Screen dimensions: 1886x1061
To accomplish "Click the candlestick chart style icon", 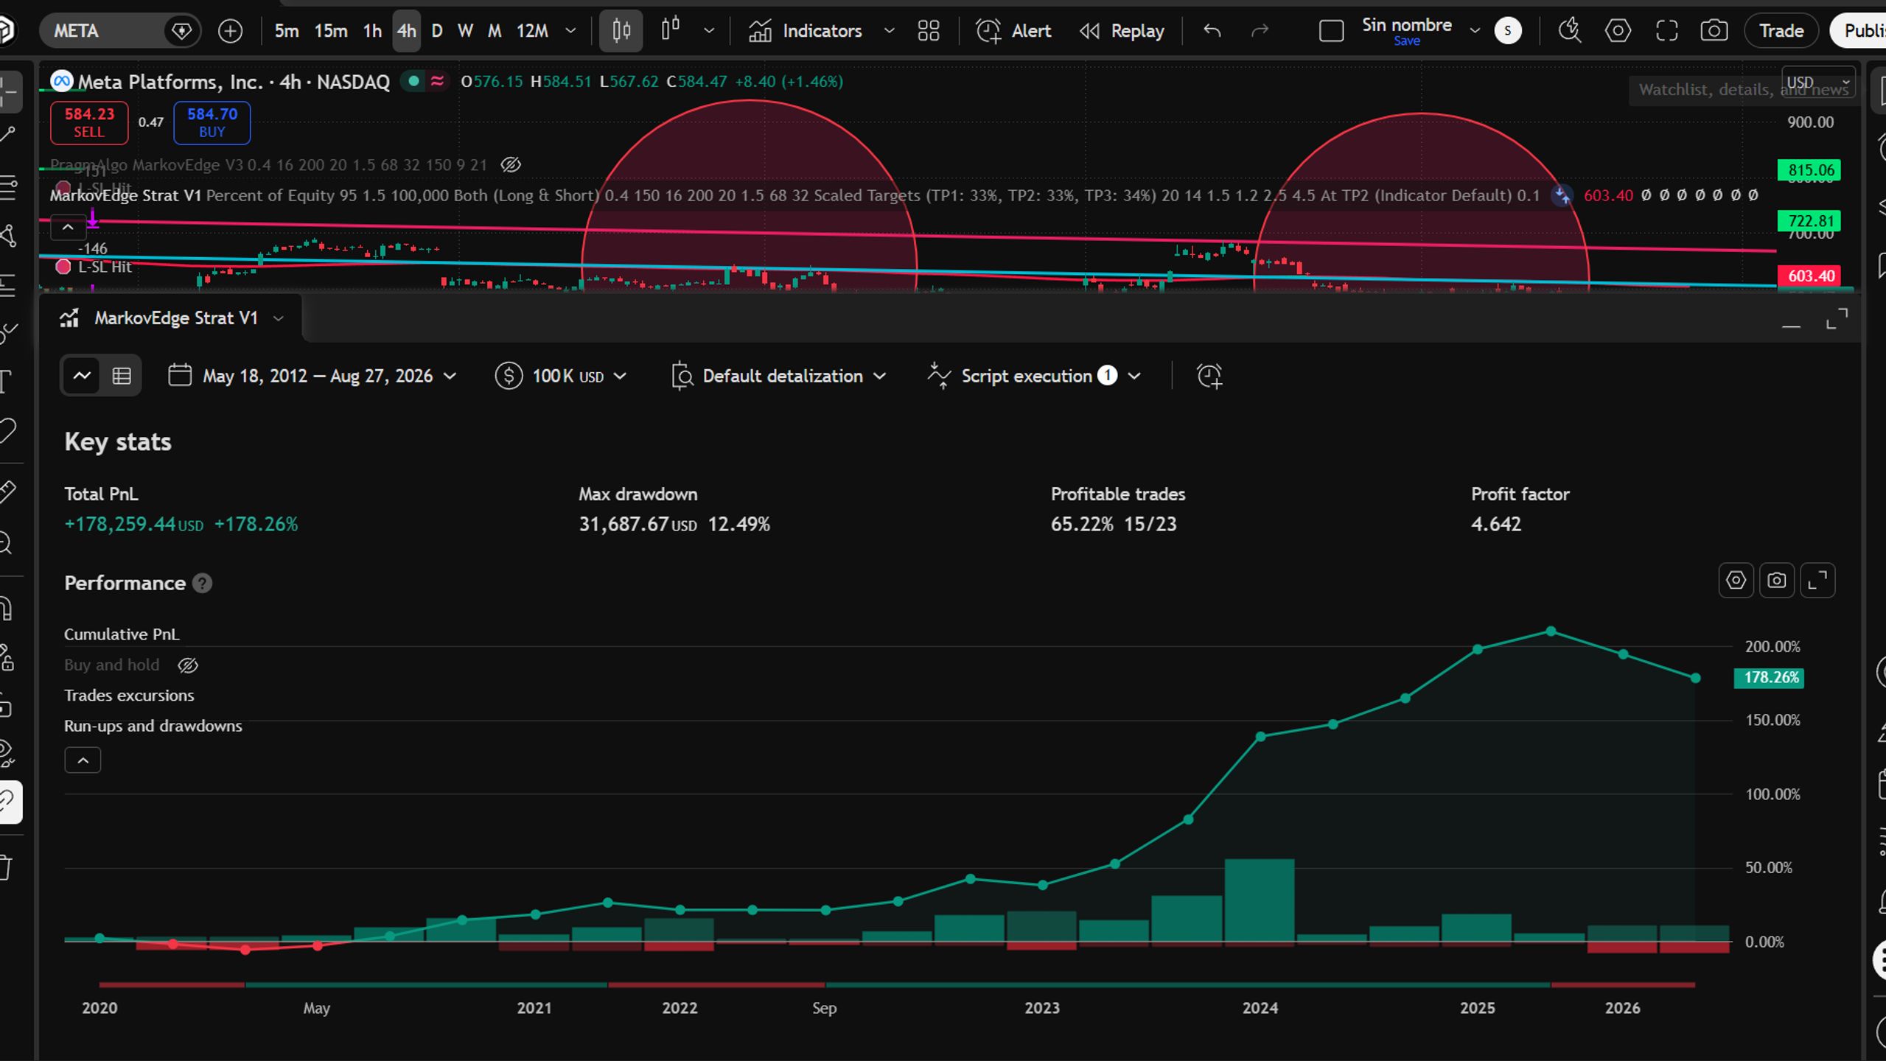I will pyautogui.click(x=621, y=31).
